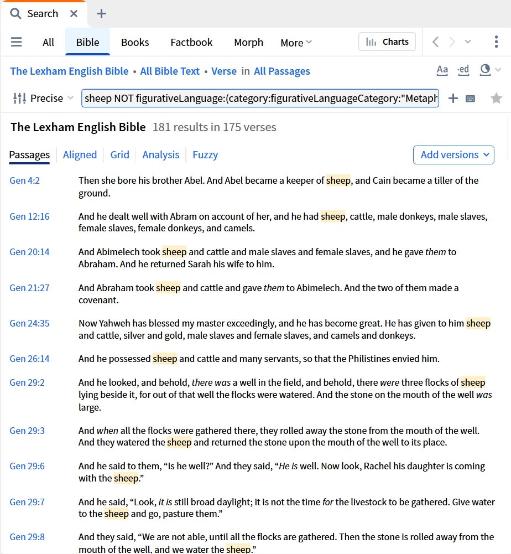Change the Verse proximity link
Viewport: 511px width, 554px height.
(224, 71)
